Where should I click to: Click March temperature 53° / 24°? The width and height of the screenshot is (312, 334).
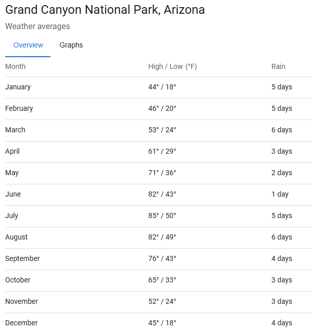pyautogui.click(x=162, y=130)
